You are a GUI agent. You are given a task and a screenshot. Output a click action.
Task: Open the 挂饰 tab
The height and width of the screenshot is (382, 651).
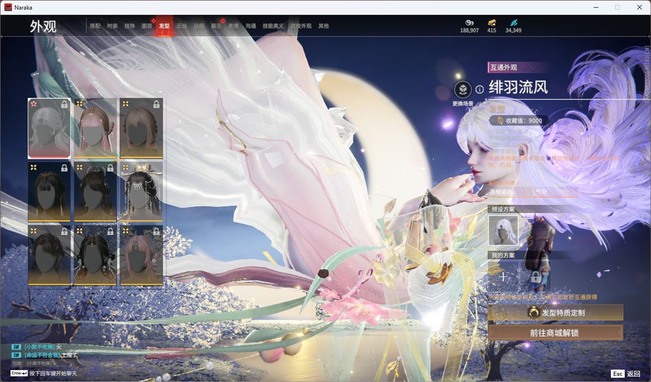(x=129, y=26)
